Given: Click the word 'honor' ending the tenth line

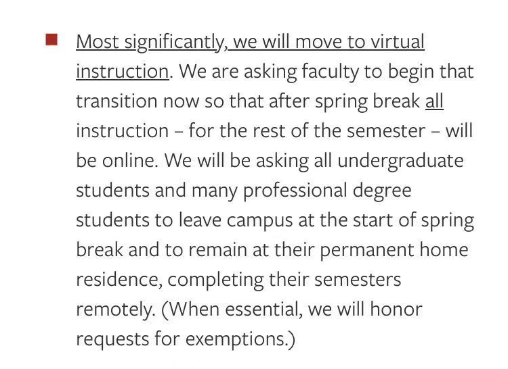Looking at the screenshot, I should point(396,310).
